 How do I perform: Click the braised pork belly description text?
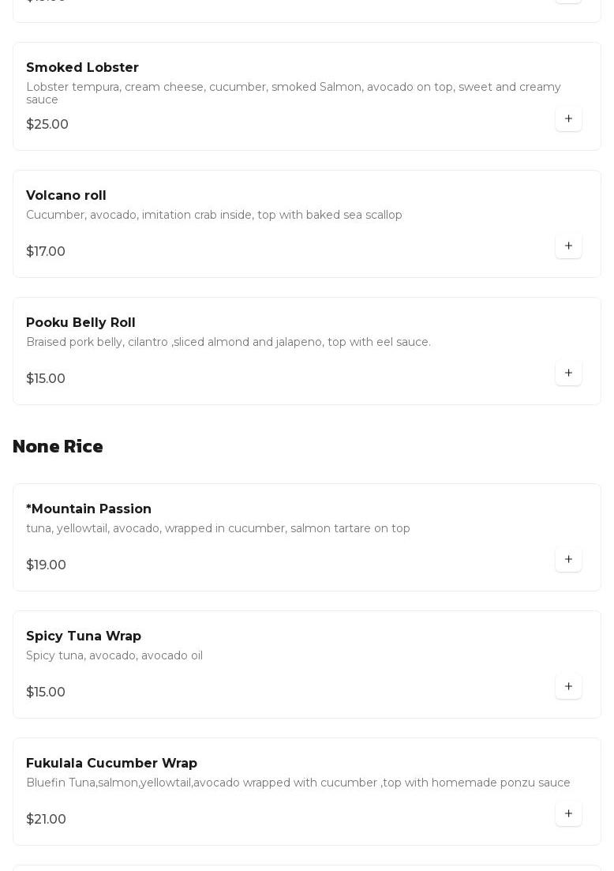pos(228,342)
